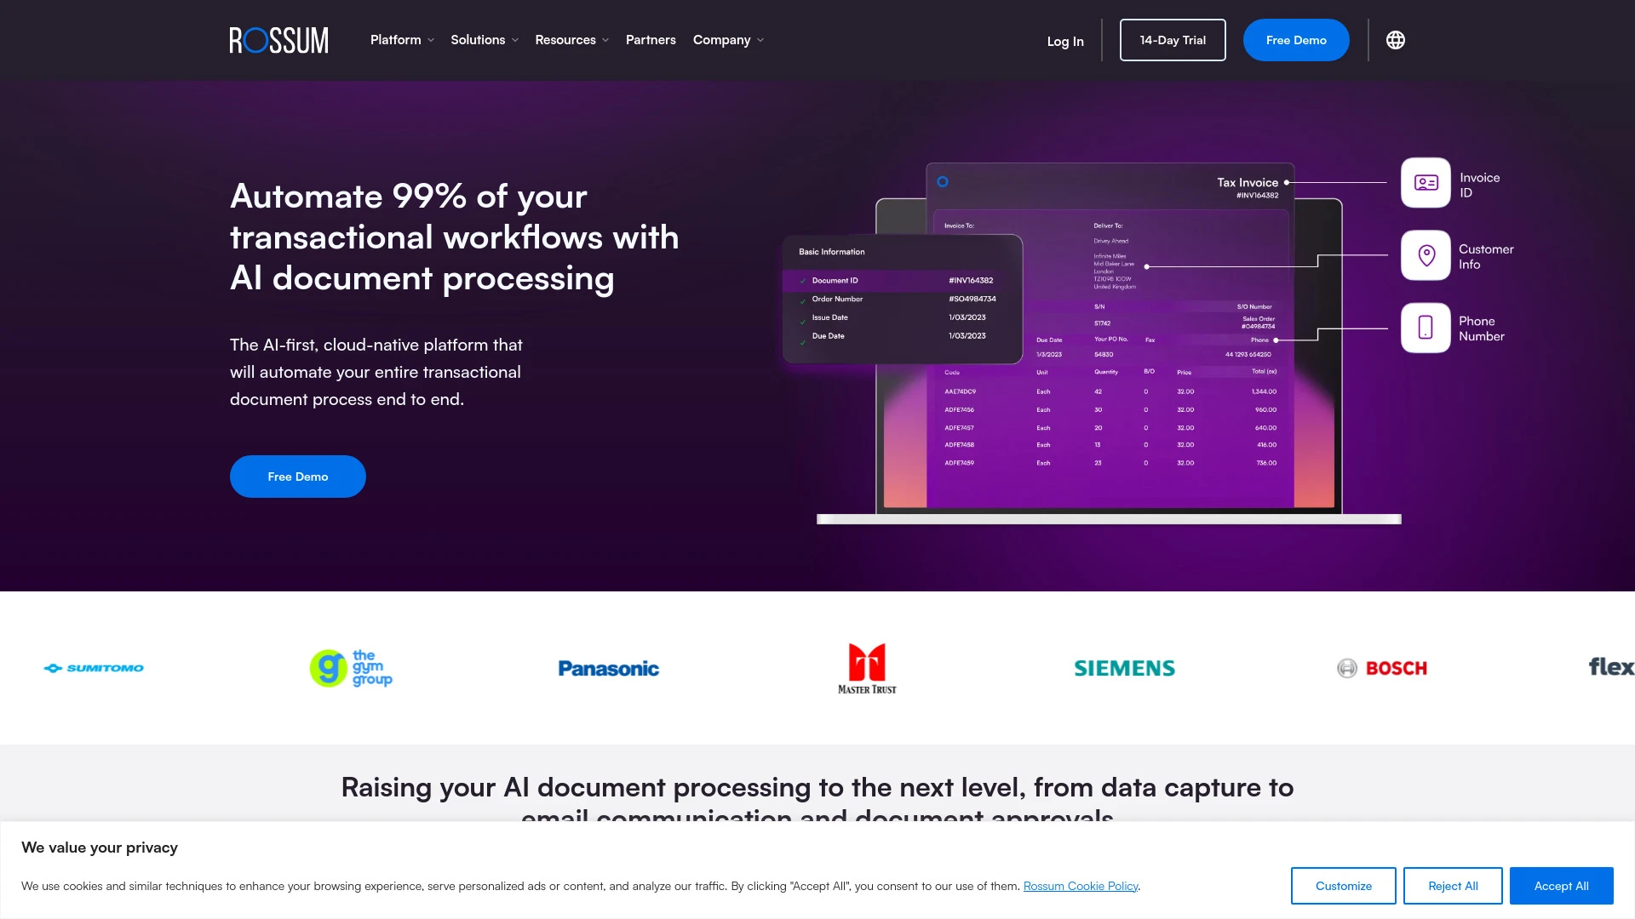This screenshot has height=919, width=1635.
Task: Open the Company menu dropdown
Action: click(729, 39)
